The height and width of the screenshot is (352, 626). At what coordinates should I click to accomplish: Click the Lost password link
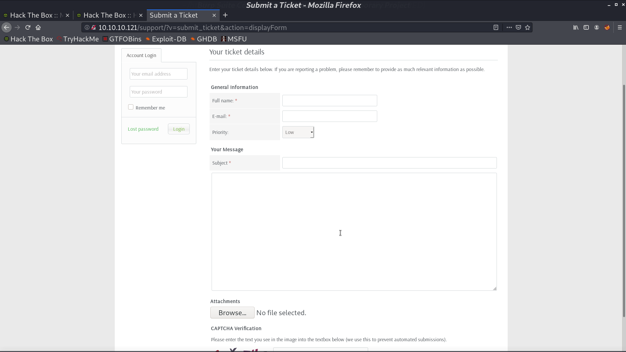(x=143, y=129)
